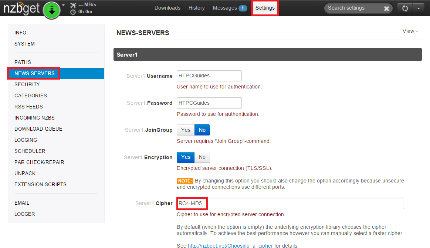
Task: Open the dropdown next to refresh
Action: click(x=418, y=8)
